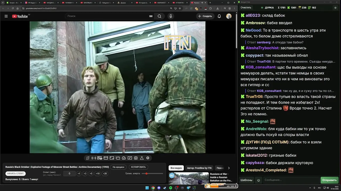Start voice search with microphone icon
Viewport: 341px width, 191px height.
click(x=171, y=16)
